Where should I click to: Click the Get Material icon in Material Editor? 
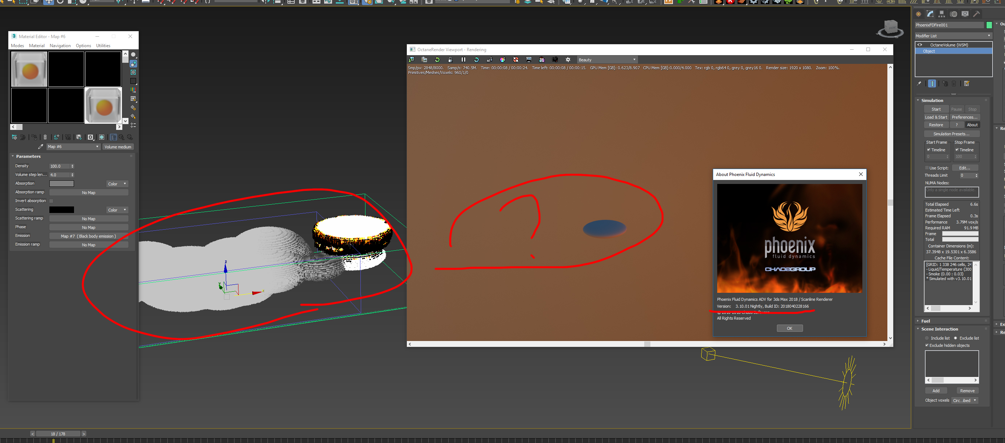[x=15, y=137]
